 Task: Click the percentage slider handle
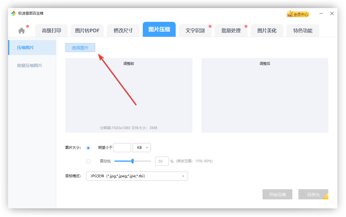coord(133,161)
